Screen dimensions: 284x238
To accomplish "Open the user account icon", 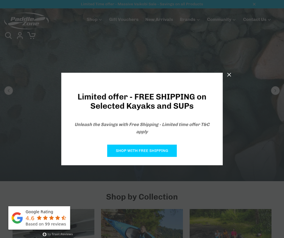I will tap(20, 36).
